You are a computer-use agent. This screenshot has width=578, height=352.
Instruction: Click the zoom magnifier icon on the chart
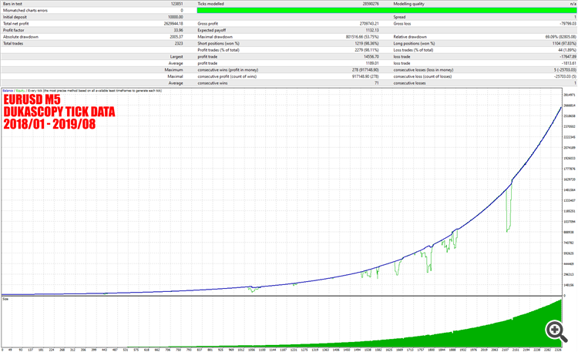click(x=556, y=331)
